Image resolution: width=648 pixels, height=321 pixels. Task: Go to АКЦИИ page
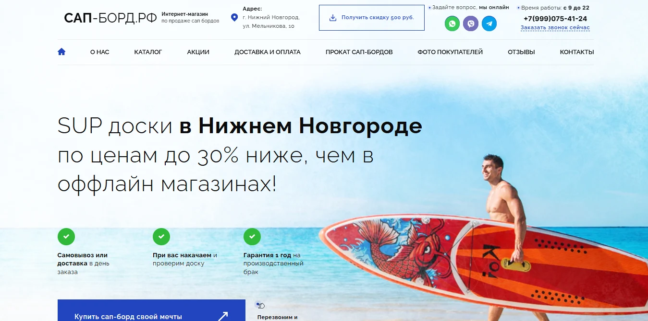(198, 52)
